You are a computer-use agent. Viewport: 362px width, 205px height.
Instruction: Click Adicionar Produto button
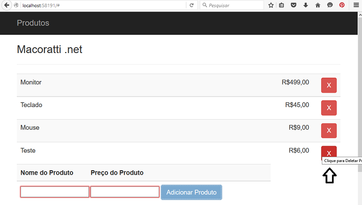(192, 192)
